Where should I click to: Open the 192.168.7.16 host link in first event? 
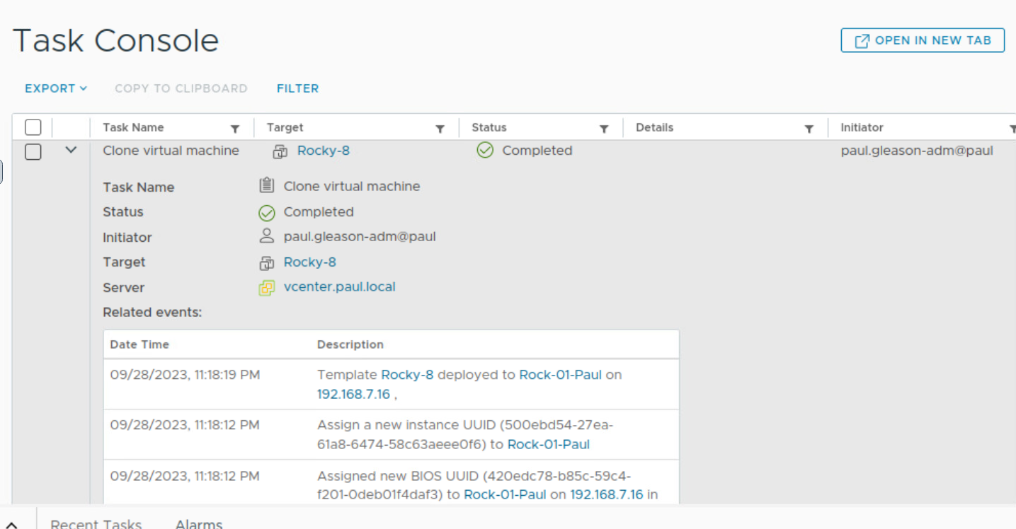coord(353,395)
